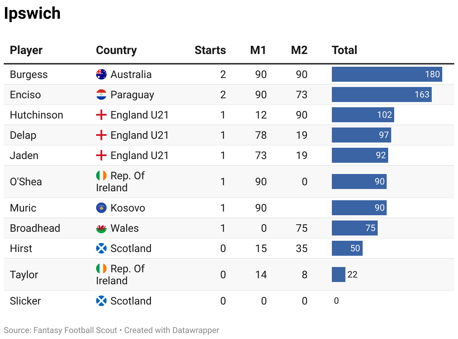Click the Country column header

coord(116,50)
